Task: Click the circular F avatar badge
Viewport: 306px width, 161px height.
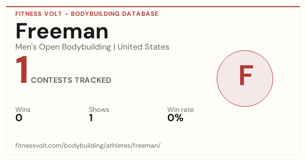Action: [x=245, y=78]
